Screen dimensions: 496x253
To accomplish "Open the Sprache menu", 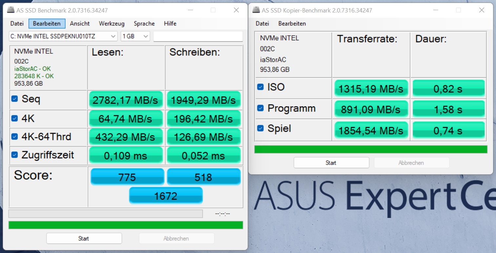I will point(144,24).
